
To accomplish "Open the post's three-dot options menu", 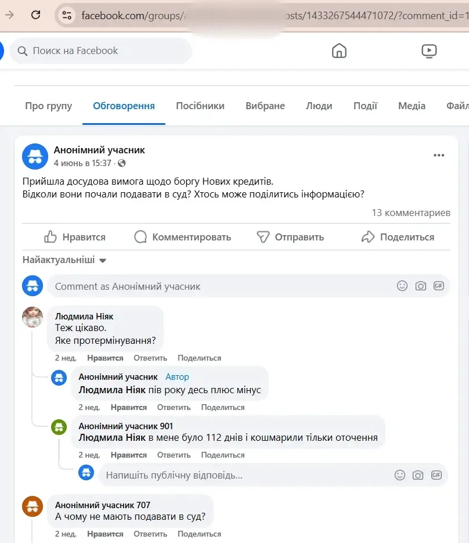I will coord(439,155).
